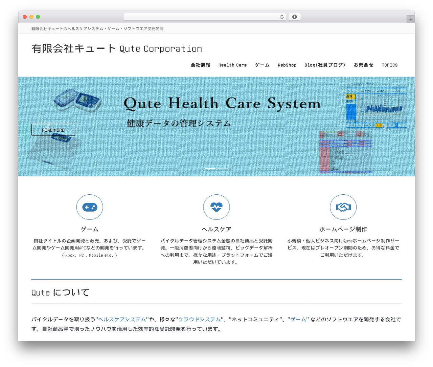Choose the お問合せ menu item

[363, 65]
